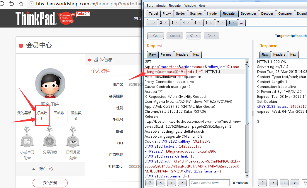Select Request Hex tab
Screen dimensions: 307x188
[x=196, y=54]
